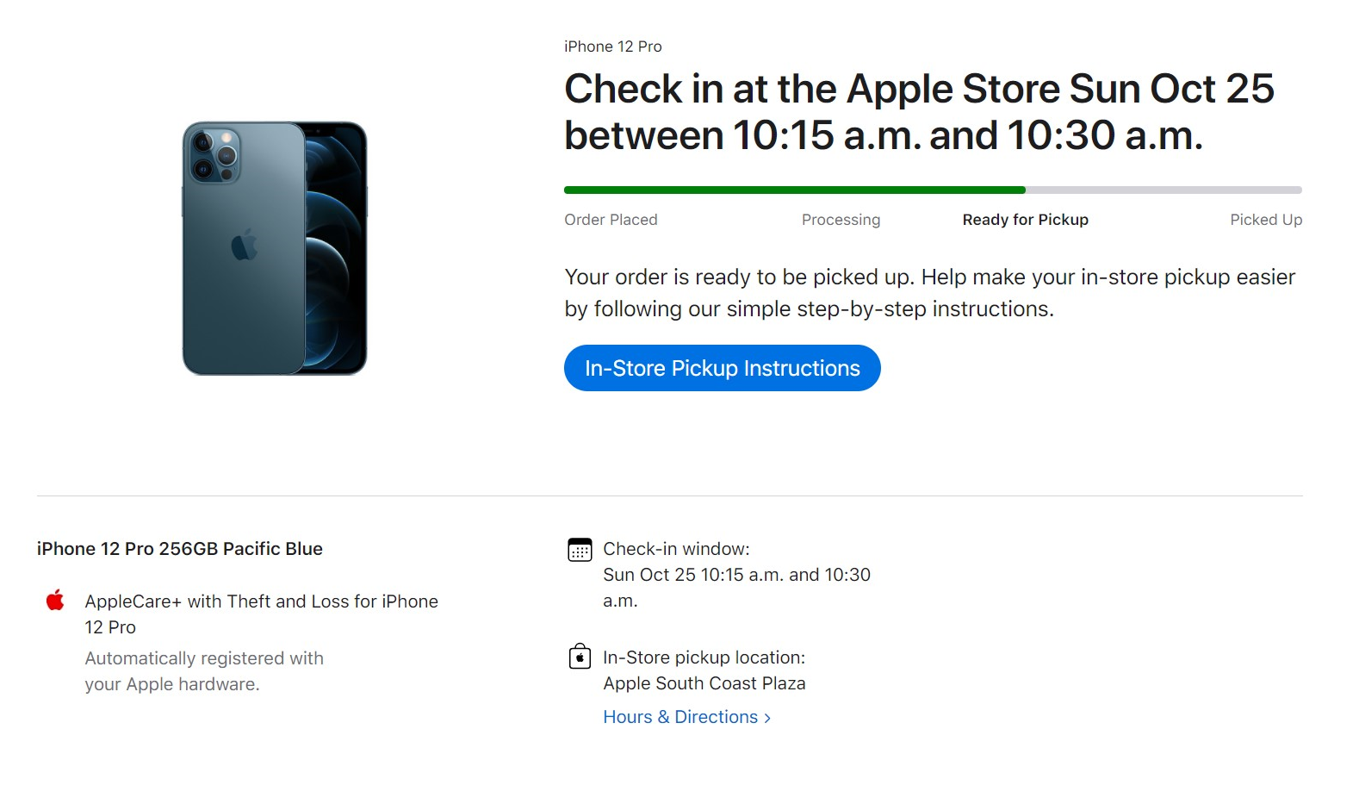1359x804 pixels.
Task: Click the iPhone 12 Pro 256GB Pacific Blue heading
Action: point(179,549)
